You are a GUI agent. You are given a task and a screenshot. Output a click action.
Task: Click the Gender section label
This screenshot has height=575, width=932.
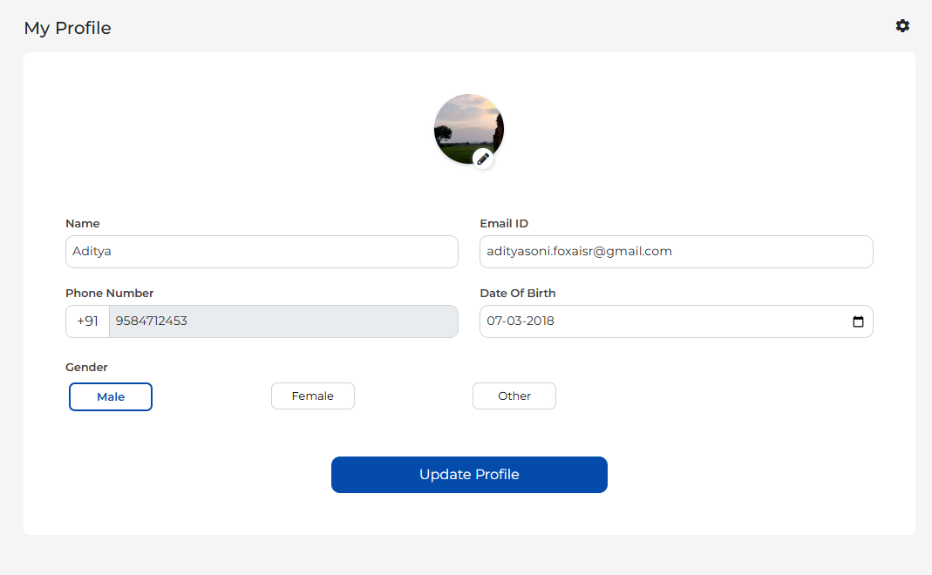(x=86, y=368)
